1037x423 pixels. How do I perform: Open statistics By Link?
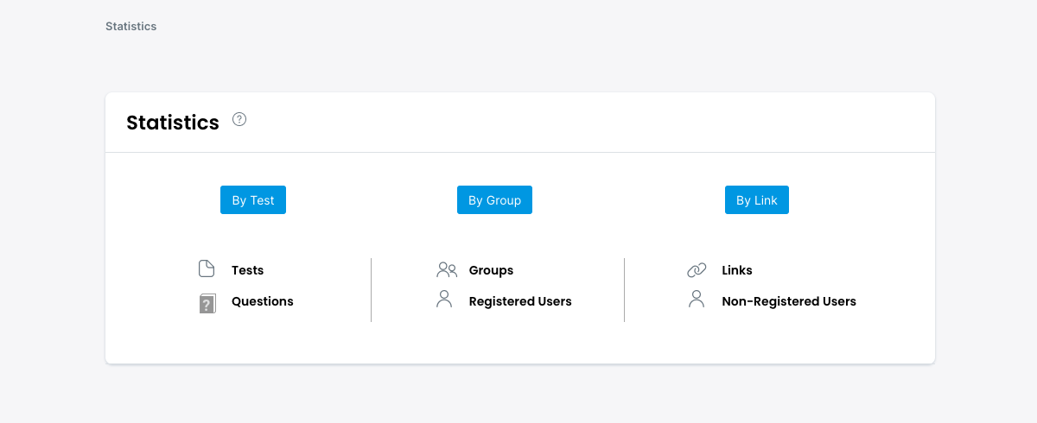tap(756, 200)
